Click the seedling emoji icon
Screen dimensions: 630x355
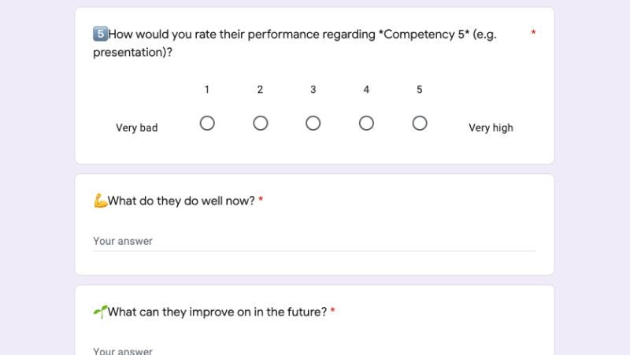[x=100, y=312]
